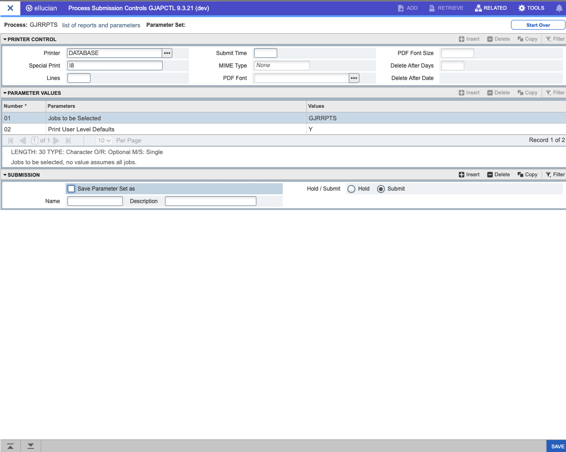Select the Hold radio button
The width and height of the screenshot is (566, 452).
351,189
